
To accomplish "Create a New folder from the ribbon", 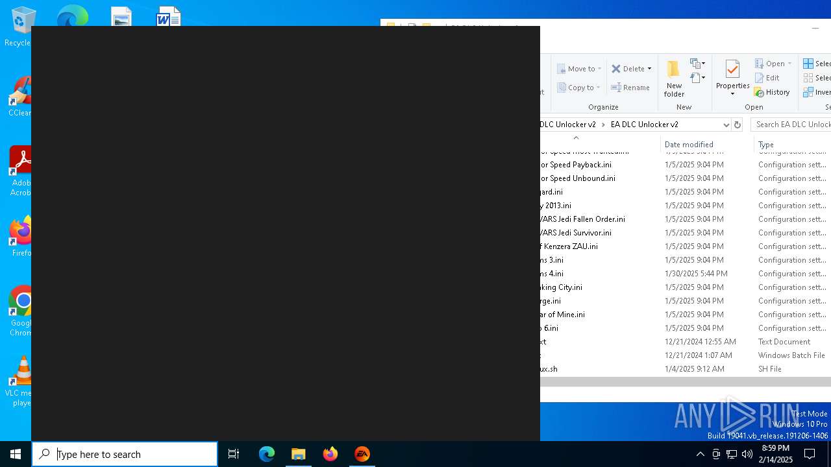I will pyautogui.click(x=674, y=78).
